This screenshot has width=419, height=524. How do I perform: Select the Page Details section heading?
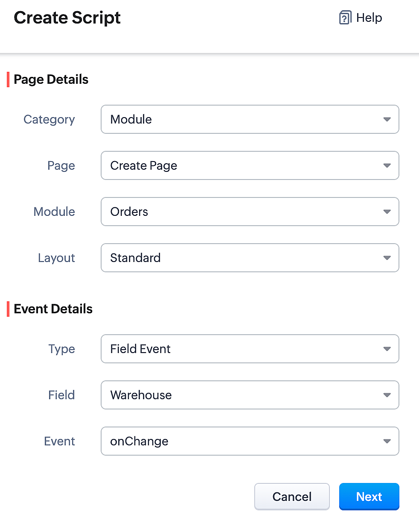click(x=51, y=79)
